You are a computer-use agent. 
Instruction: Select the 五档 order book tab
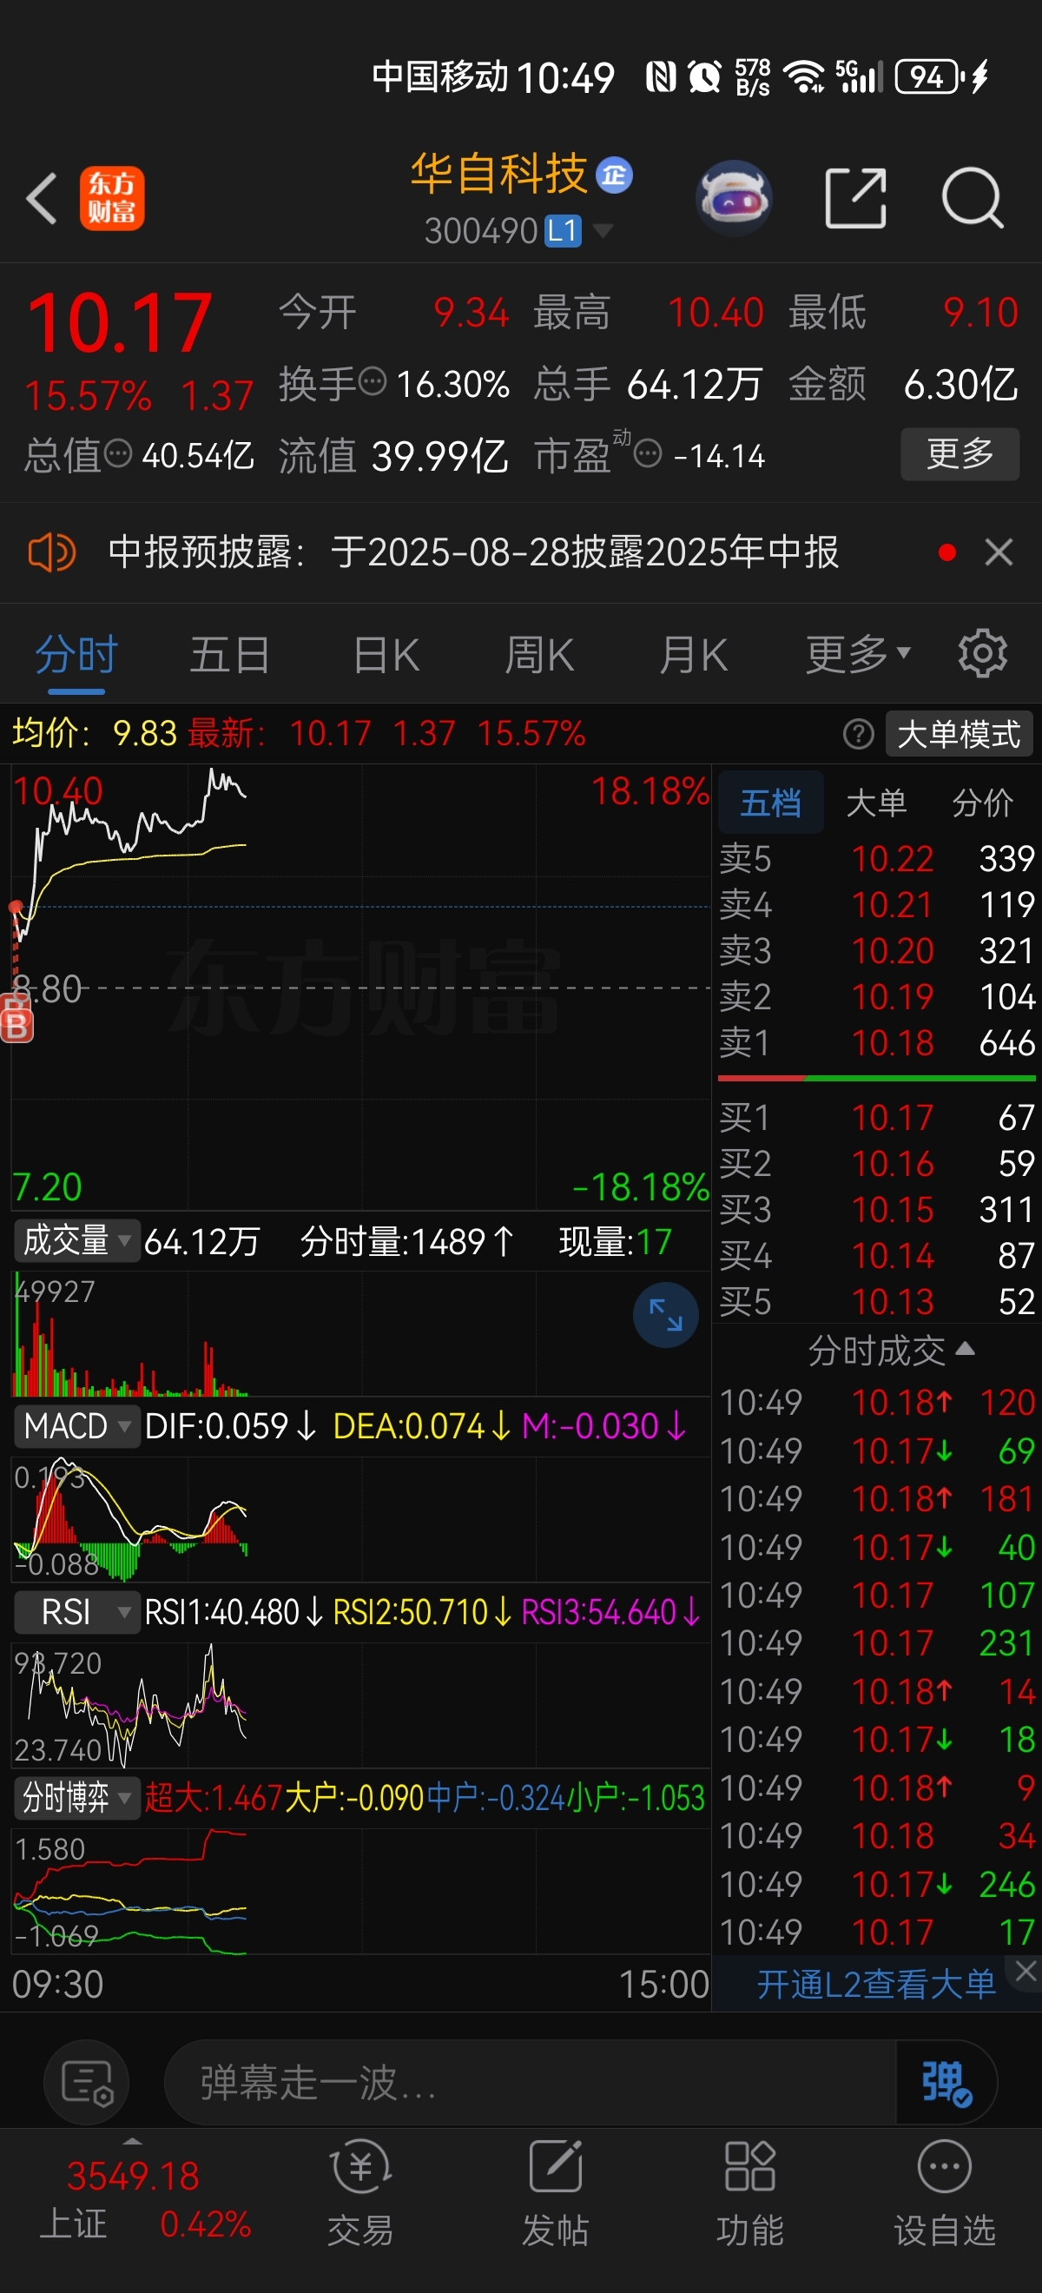tap(770, 802)
